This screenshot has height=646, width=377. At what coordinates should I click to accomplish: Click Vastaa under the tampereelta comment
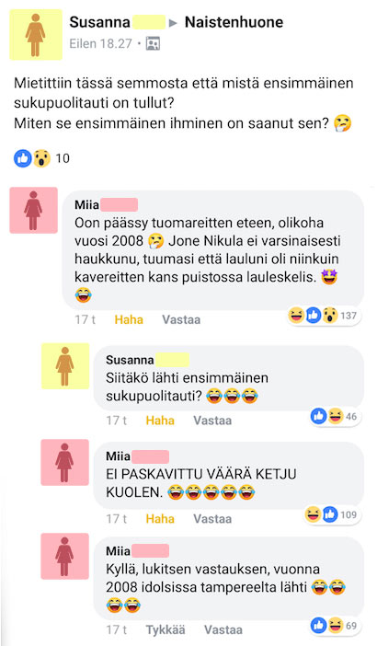pyautogui.click(x=223, y=630)
